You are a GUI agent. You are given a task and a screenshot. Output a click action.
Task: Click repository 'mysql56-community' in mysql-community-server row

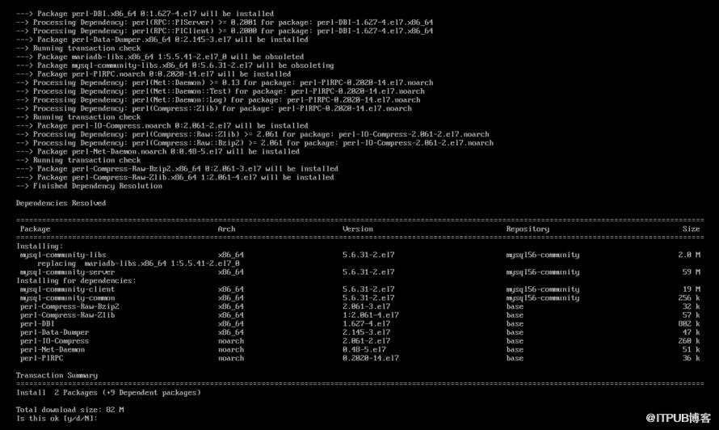[542, 272]
